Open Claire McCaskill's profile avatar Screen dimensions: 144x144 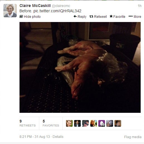tap(10, 11)
